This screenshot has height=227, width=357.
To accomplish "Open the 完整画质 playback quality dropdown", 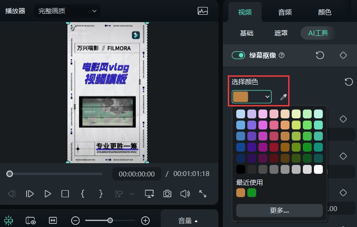I will tap(67, 11).
